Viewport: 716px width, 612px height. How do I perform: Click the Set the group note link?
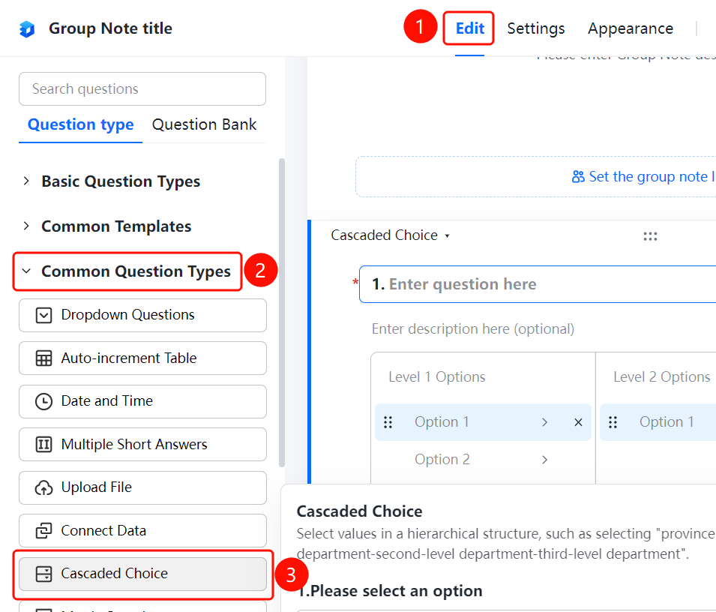pyautogui.click(x=643, y=177)
